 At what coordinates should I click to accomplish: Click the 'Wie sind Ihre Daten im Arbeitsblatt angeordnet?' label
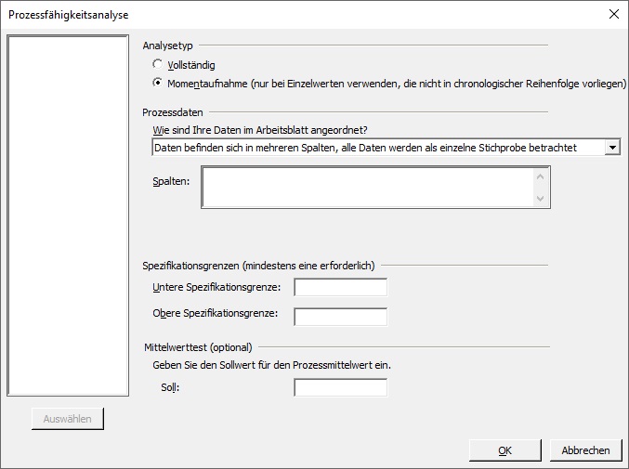coord(260,130)
